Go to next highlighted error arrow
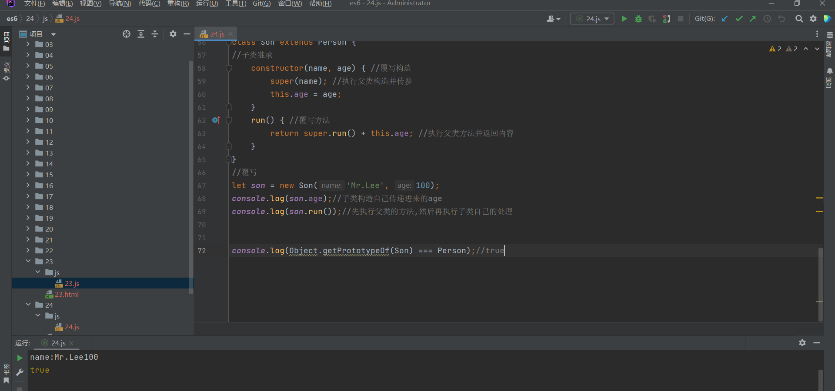835x391 pixels. tap(817, 49)
